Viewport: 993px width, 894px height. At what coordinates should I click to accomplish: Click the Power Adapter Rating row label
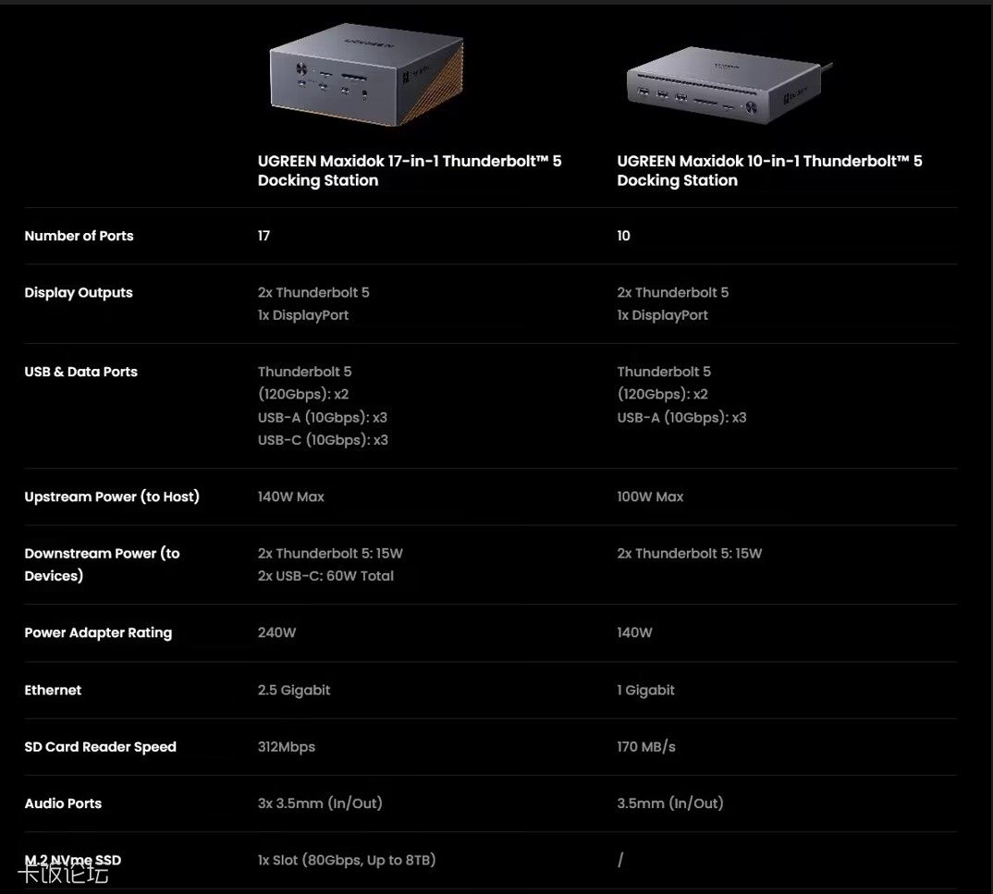[x=98, y=633]
